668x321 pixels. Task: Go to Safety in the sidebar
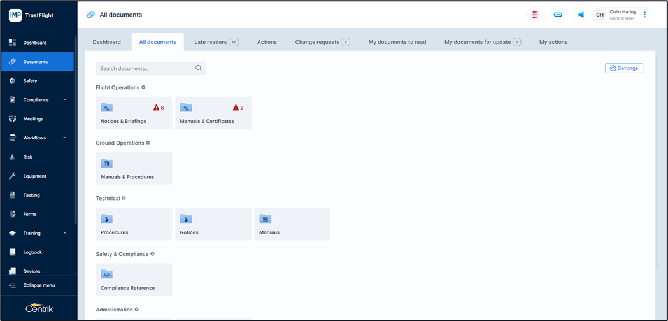30,81
